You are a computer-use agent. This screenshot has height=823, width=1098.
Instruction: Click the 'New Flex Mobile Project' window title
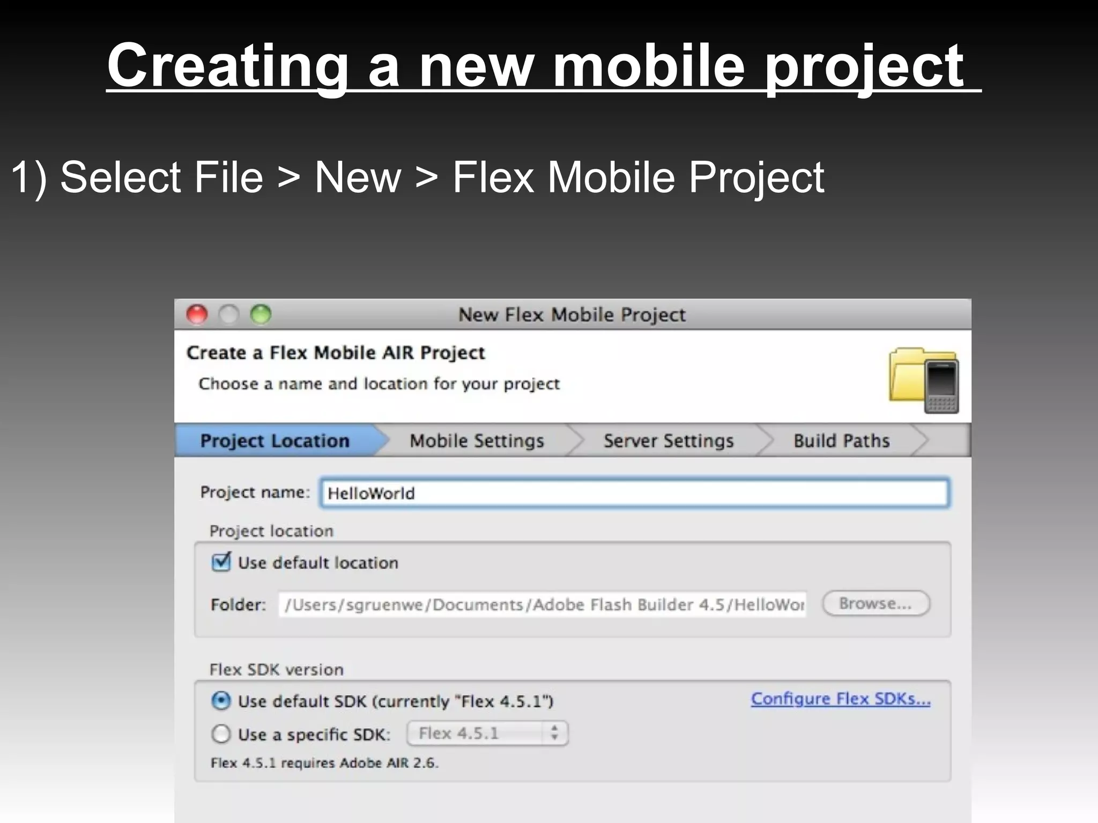pos(572,315)
